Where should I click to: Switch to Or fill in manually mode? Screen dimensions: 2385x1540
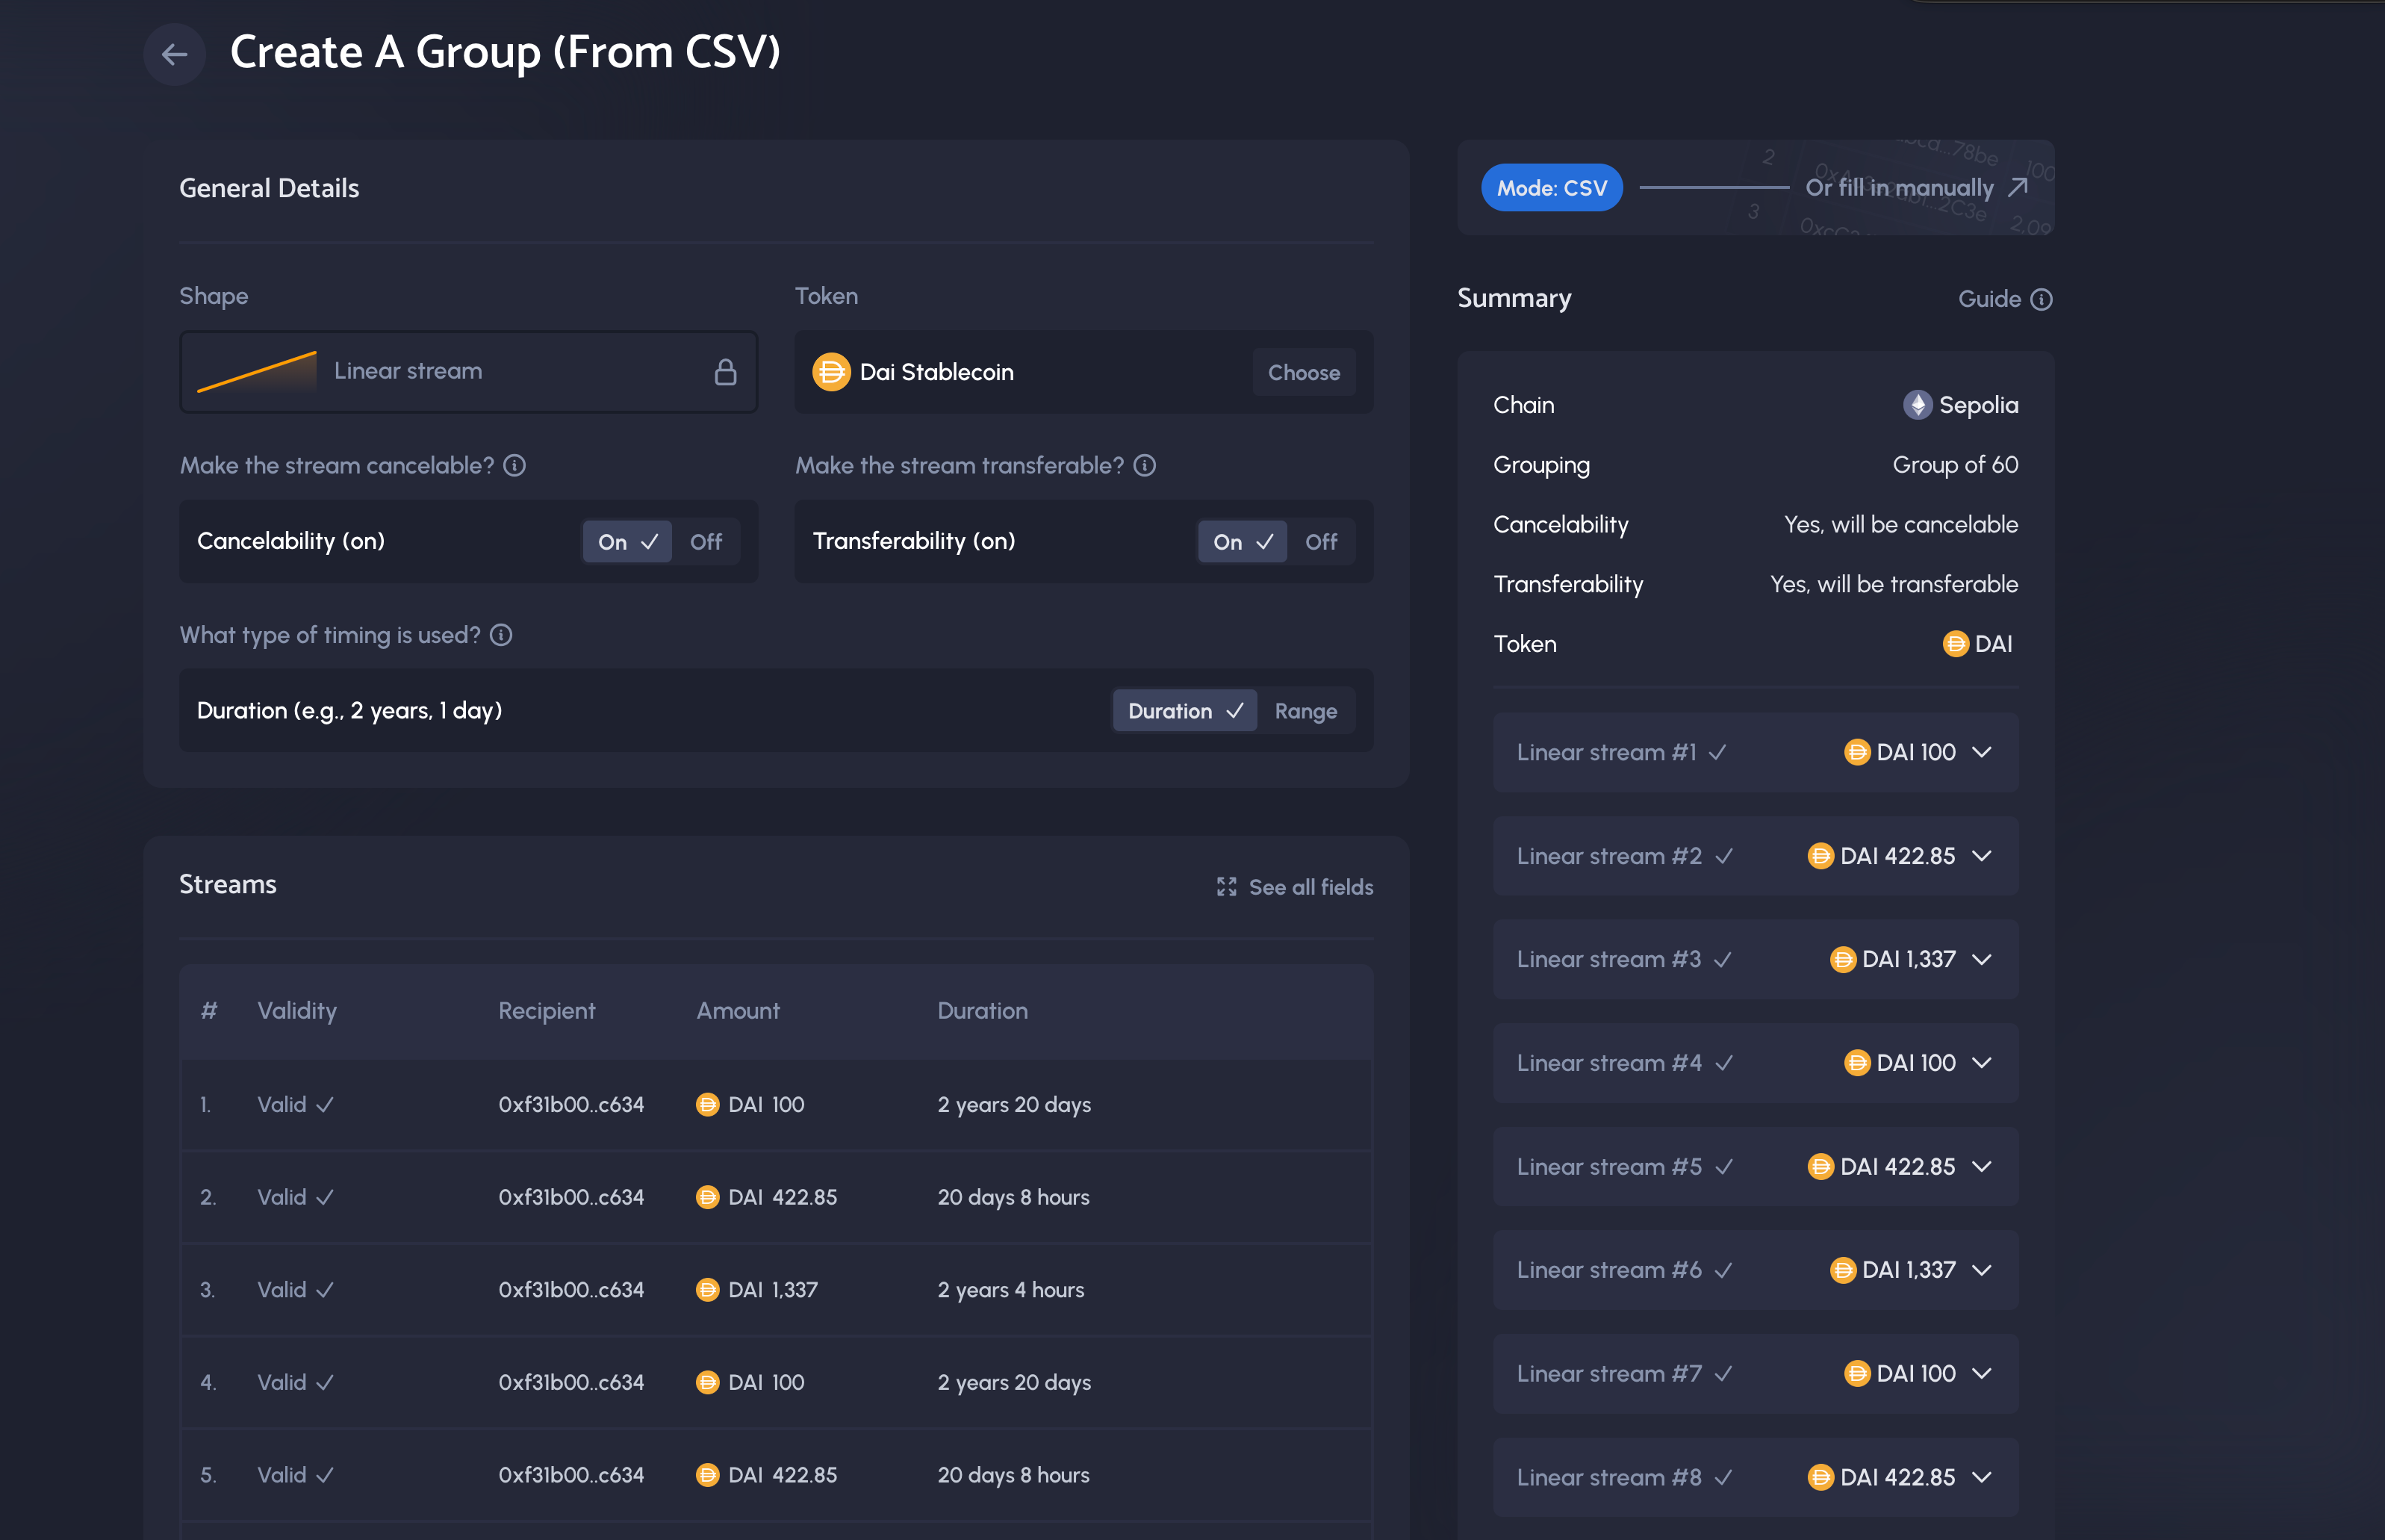pyautogui.click(x=1912, y=187)
